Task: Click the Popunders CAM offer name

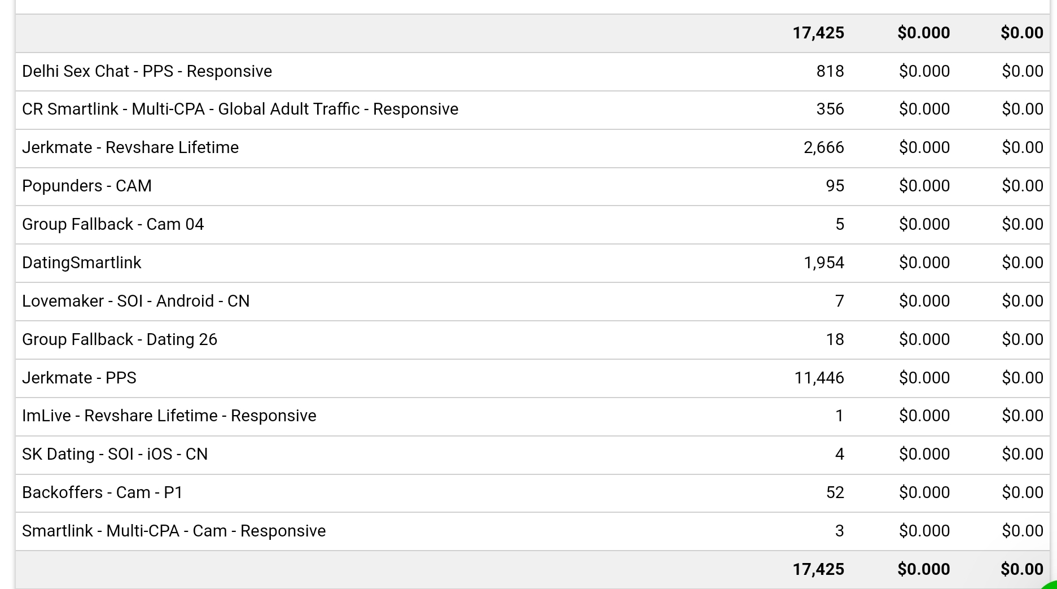Action: pyautogui.click(x=87, y=186)
